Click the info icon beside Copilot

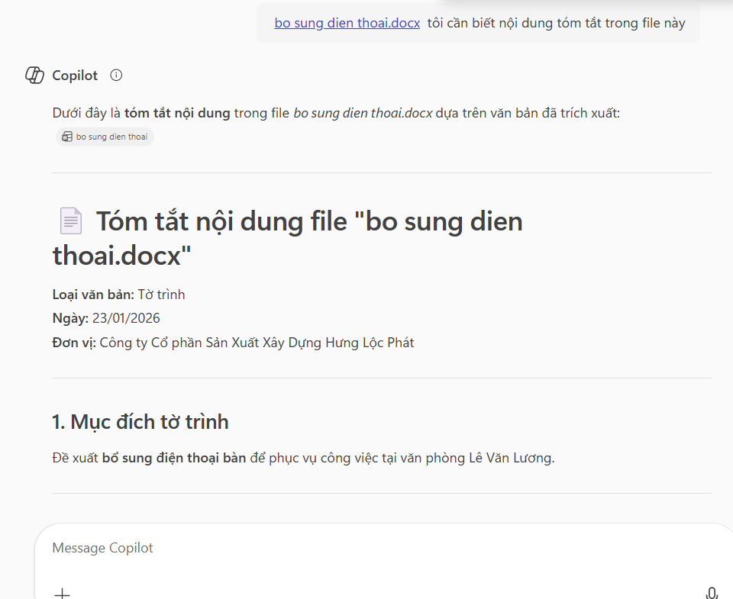[116, 76]
